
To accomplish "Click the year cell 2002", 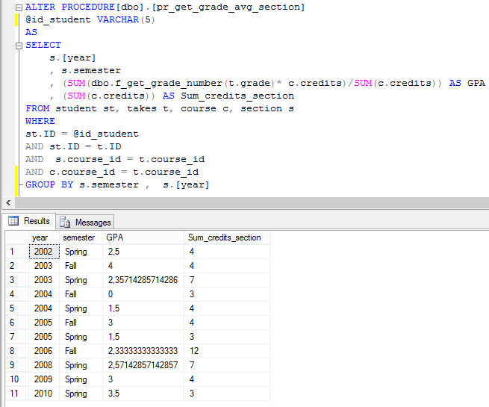I will [x=44, y=252].
